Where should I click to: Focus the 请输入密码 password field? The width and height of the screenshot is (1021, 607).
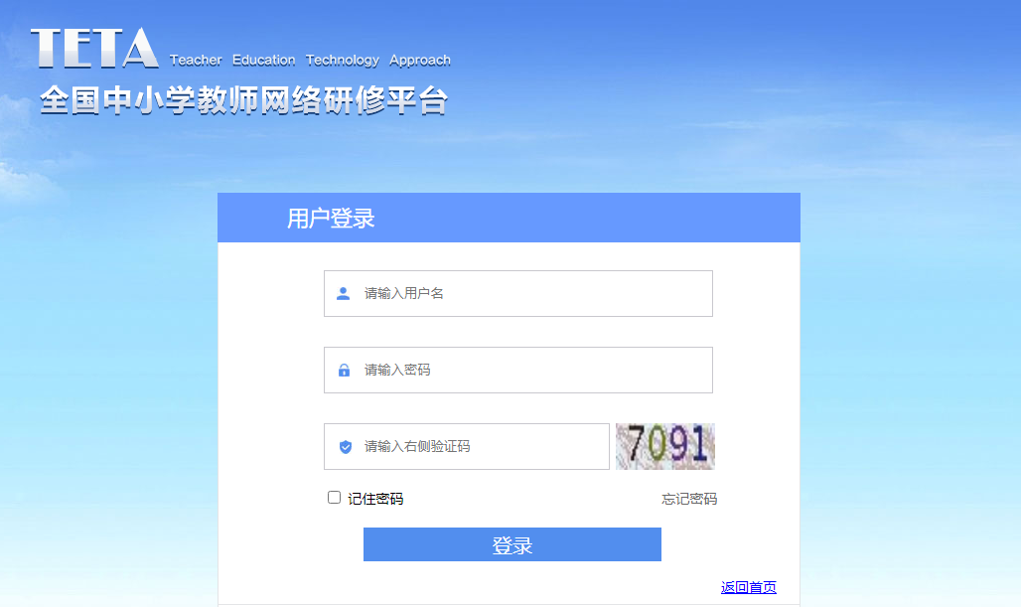[518, 370]
